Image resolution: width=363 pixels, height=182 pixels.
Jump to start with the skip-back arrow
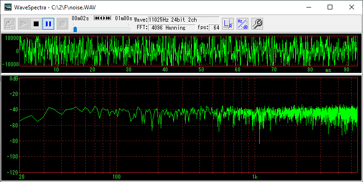click(x=97, y=18)
